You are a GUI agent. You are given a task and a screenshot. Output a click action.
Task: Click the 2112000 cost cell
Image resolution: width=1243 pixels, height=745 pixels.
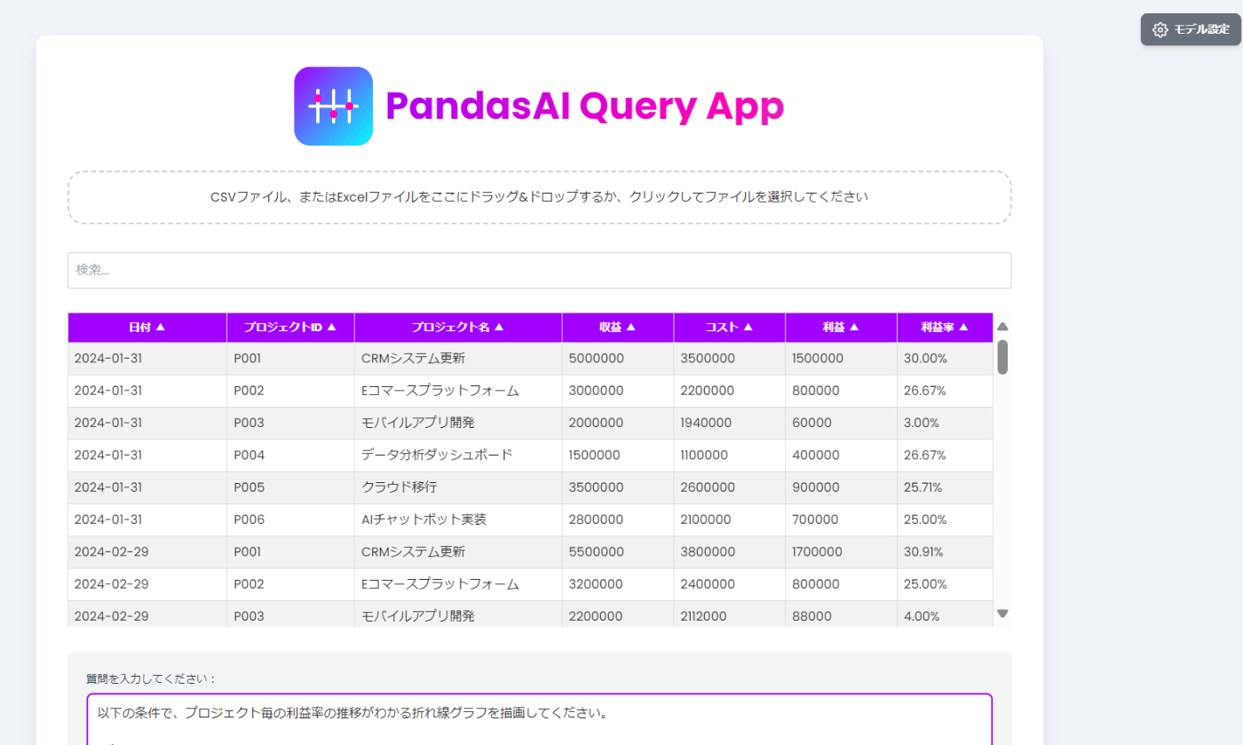(x=729, y=614)
